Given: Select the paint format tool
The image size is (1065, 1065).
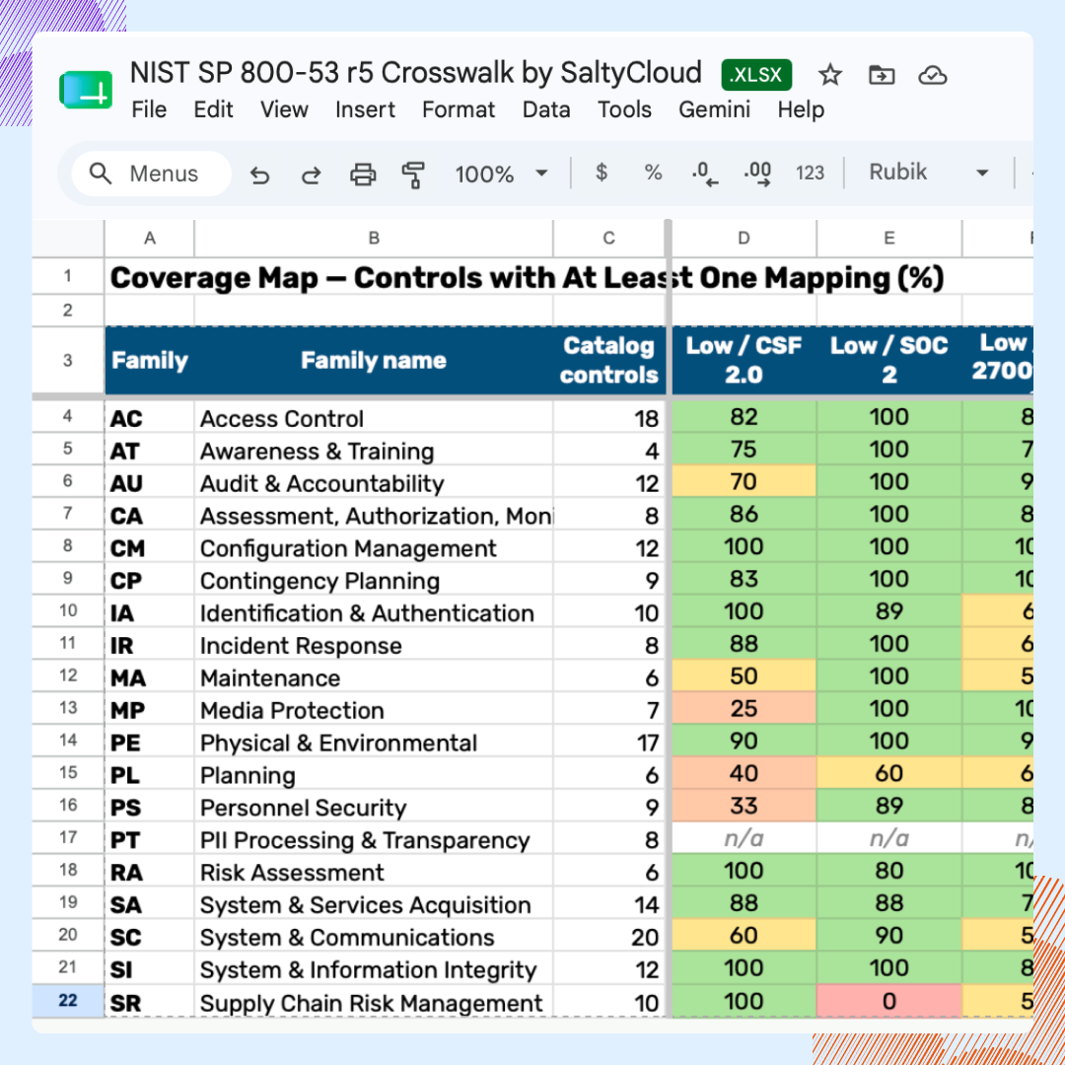Looking at the screenshot, I should 413,174.
